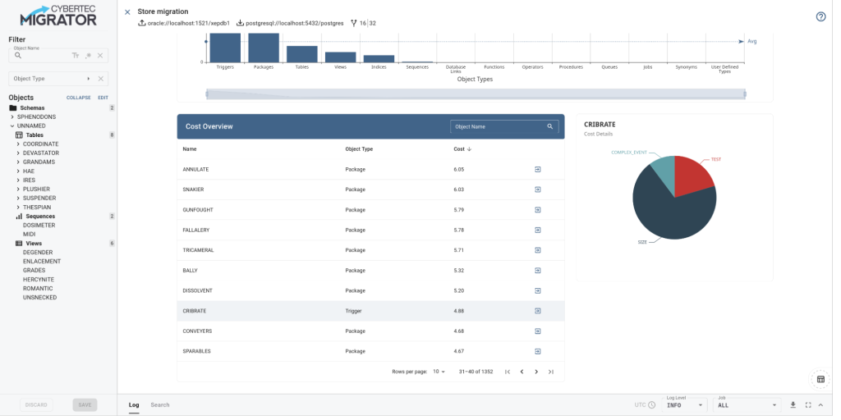
Task: Expand log panel to fullscreen
Action: click(808, 404)
